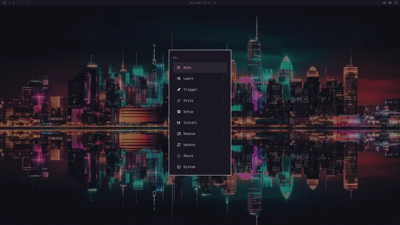The width and height of the screenshot is (400, 225).
Task: Switch to workspace 1 in top bar
Action: 9,2
